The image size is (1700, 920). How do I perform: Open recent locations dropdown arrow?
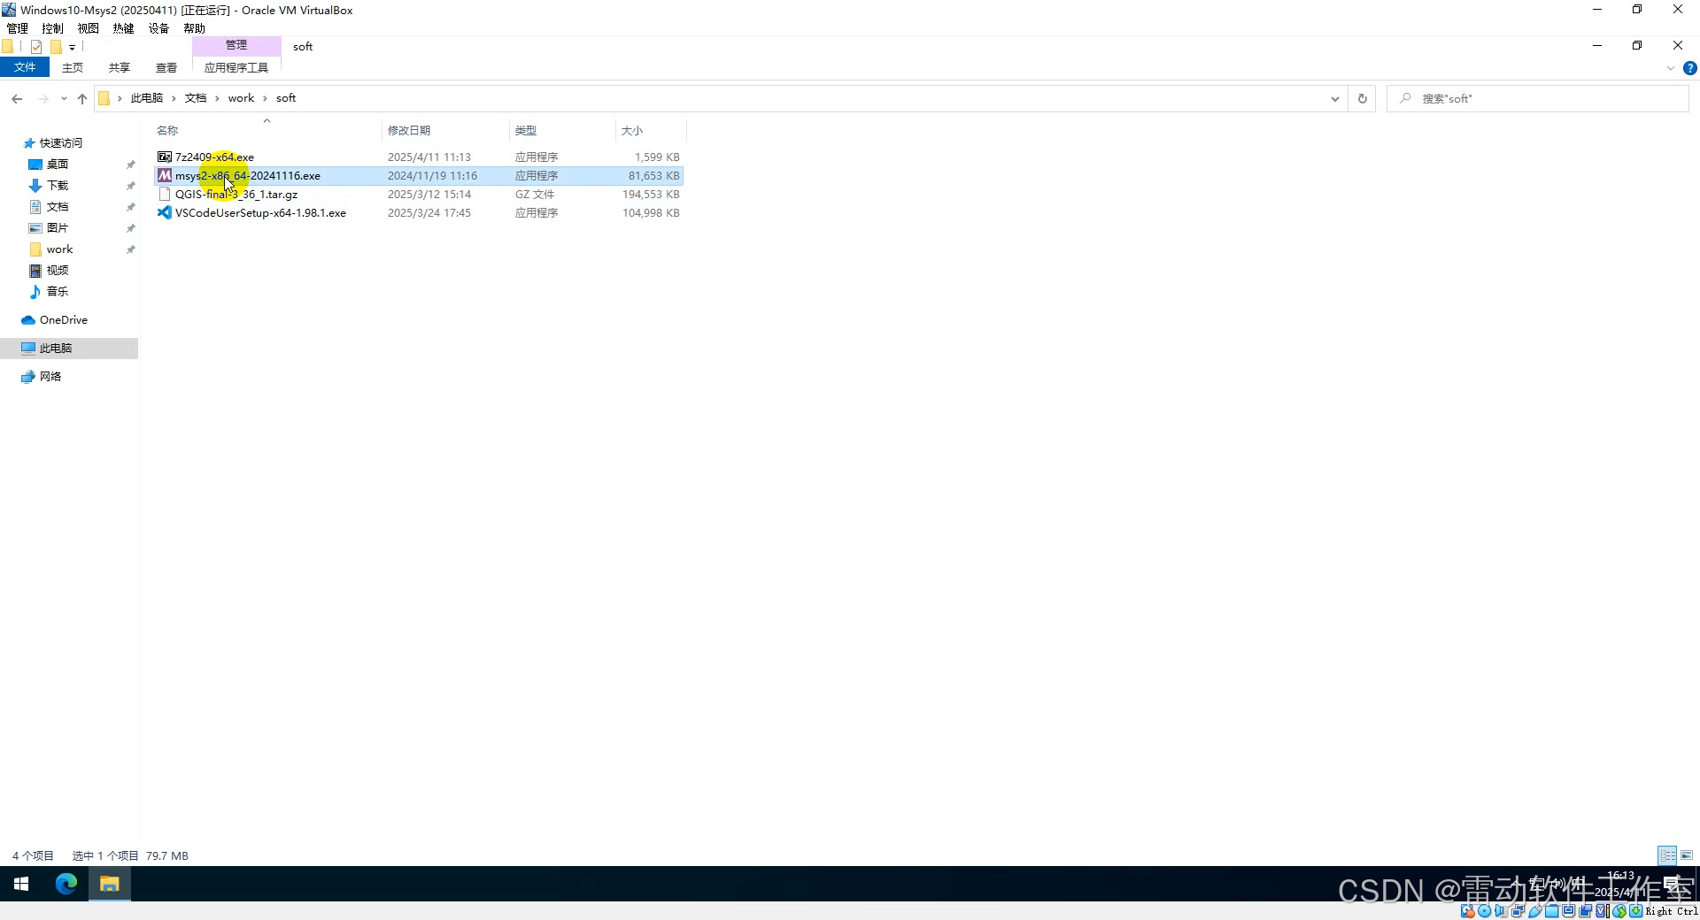click(64, 99)
